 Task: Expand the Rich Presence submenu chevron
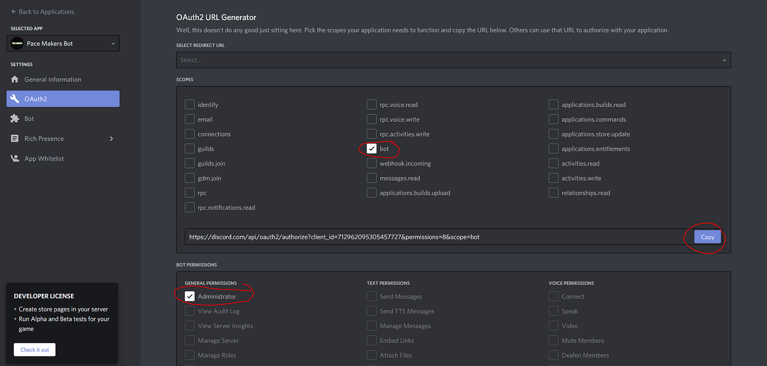click(111, 139)
